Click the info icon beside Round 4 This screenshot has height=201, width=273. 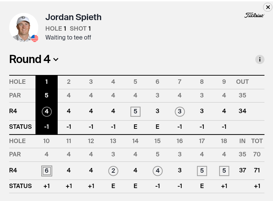(x=260, y=60)
